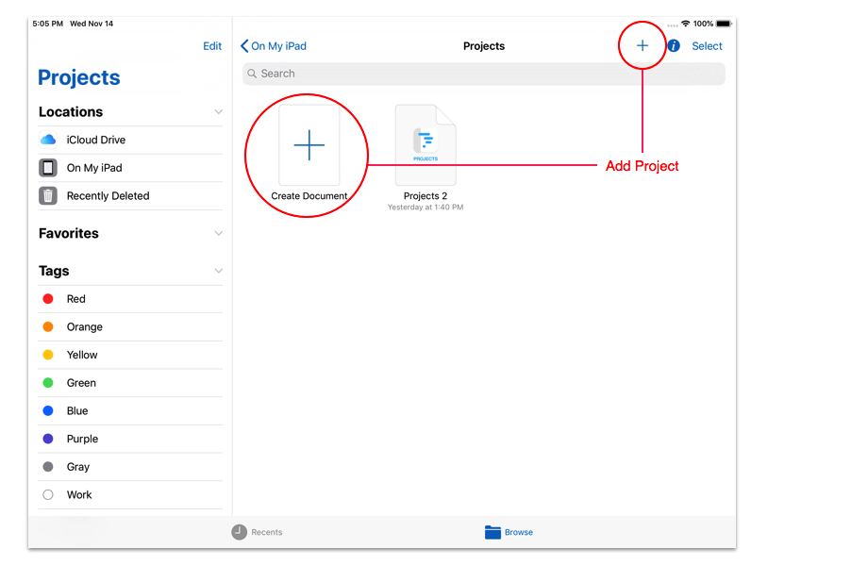
Task: Click the Search field
Action: [483, 74]
